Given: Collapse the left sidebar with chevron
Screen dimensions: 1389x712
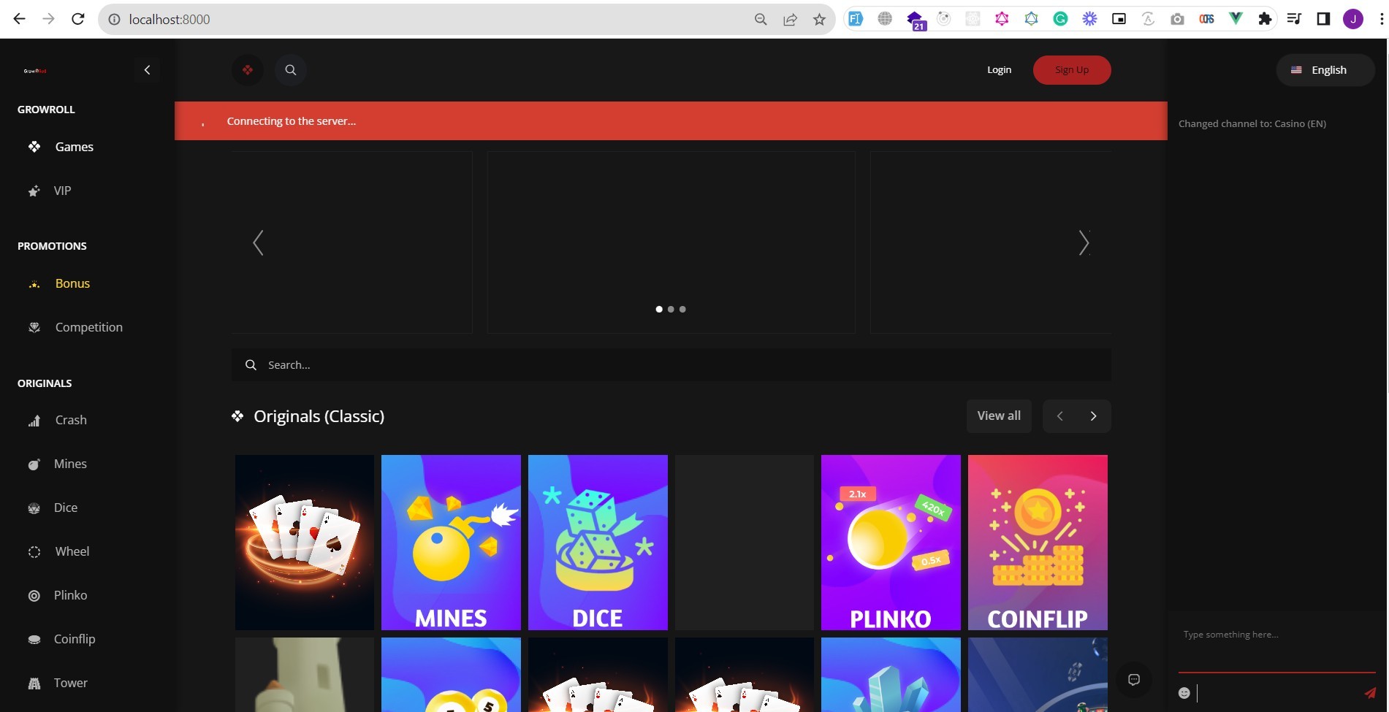Looking at the screenshot, I should point(147,70).
